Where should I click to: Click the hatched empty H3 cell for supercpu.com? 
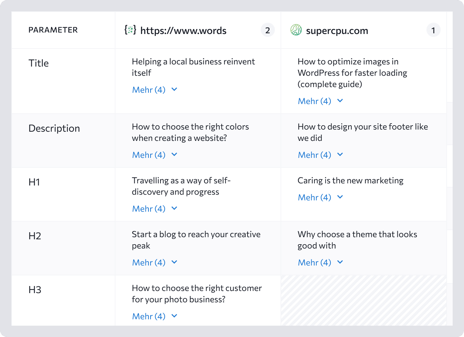(363, 301)
